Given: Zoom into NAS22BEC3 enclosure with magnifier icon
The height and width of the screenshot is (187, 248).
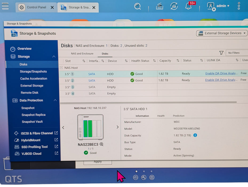Looking at the screenshot, I should 102,144.
